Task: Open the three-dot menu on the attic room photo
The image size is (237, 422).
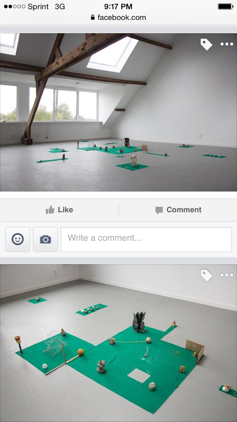Action: coord(227,44)
